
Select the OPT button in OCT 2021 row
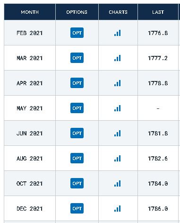(x=77, y=183)
